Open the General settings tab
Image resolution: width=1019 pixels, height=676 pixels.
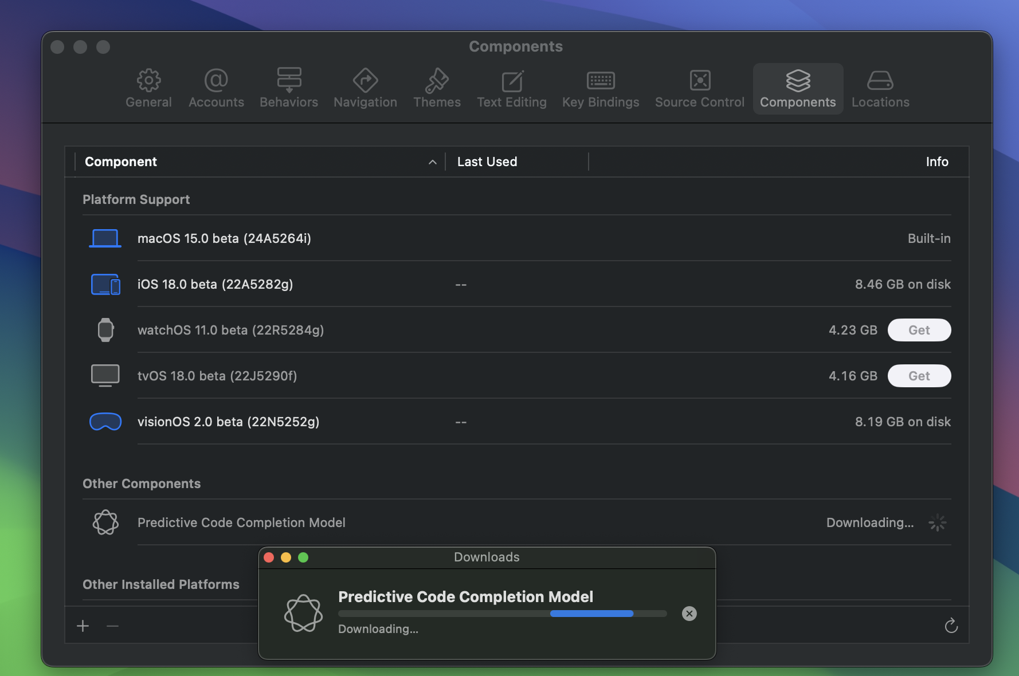coord(148,89)
